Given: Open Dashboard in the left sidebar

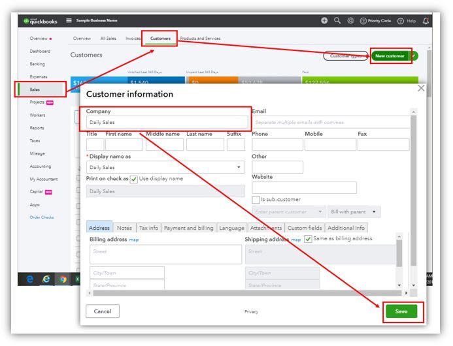Looking at the screenshot, I should tap(40, 51).
